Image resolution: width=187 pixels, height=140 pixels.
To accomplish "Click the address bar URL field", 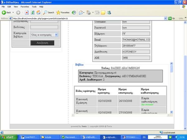I will tap(88, 18).
